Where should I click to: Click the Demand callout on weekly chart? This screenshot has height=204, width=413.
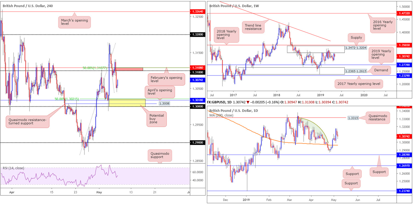pyautogui.click(x=381, y=70)
